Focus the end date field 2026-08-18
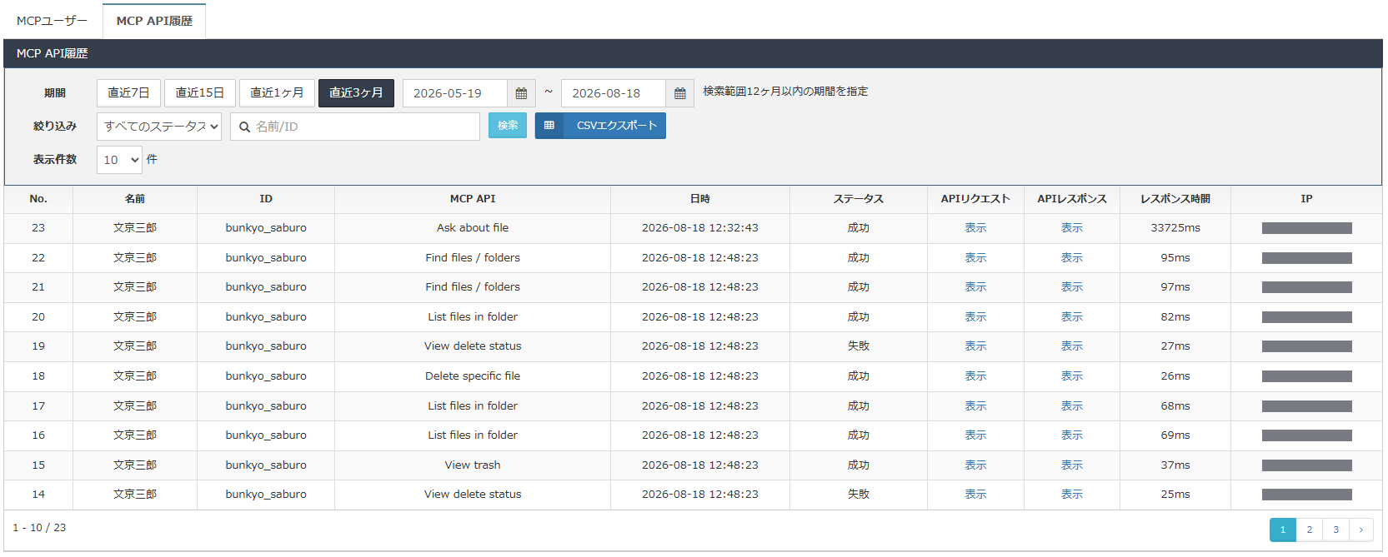Viewport: 1388px width, 557px height. tap(614, 93)
